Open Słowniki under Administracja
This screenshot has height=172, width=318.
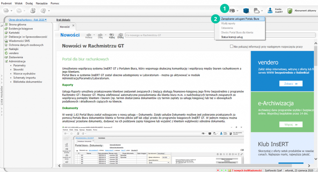18,69
